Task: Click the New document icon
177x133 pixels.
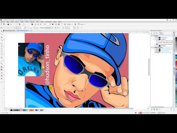Action: [x=1, y=24]
